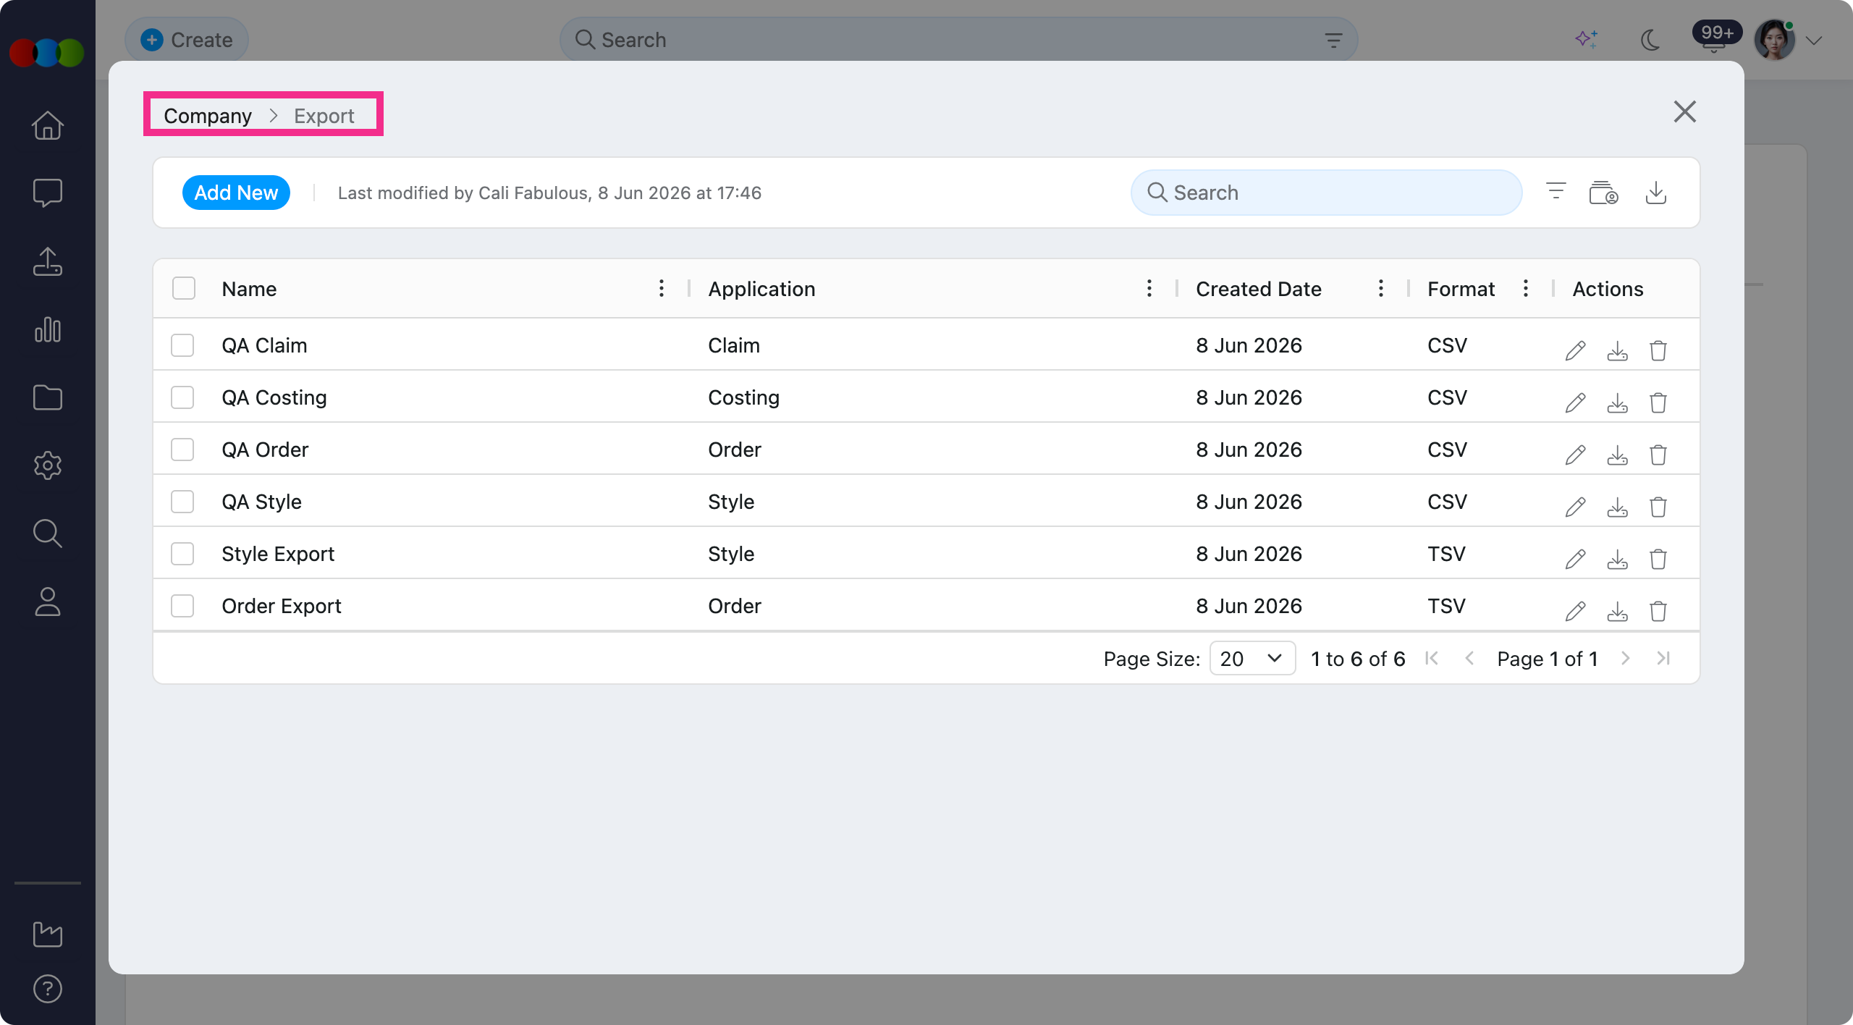Close the Export dialog
The image size is (1853, 1025).
coord(1685,111)
